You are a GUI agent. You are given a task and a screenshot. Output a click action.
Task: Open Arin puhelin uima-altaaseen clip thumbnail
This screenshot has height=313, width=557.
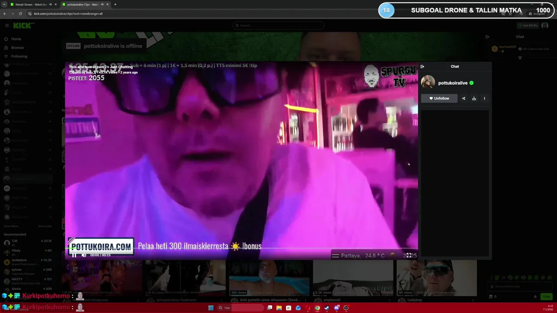tap(269, 278)
